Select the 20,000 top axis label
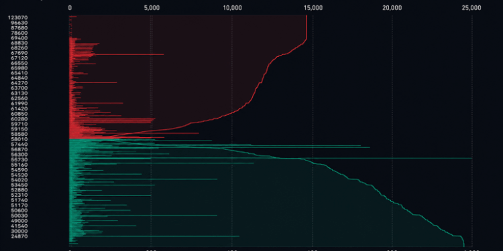503x251 pixels. click(x=392, y=8)
